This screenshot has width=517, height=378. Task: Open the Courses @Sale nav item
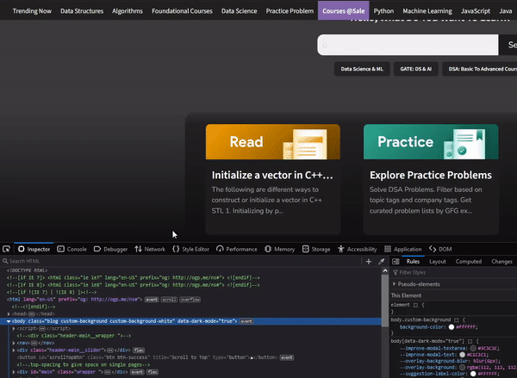(x=344, y=10)
